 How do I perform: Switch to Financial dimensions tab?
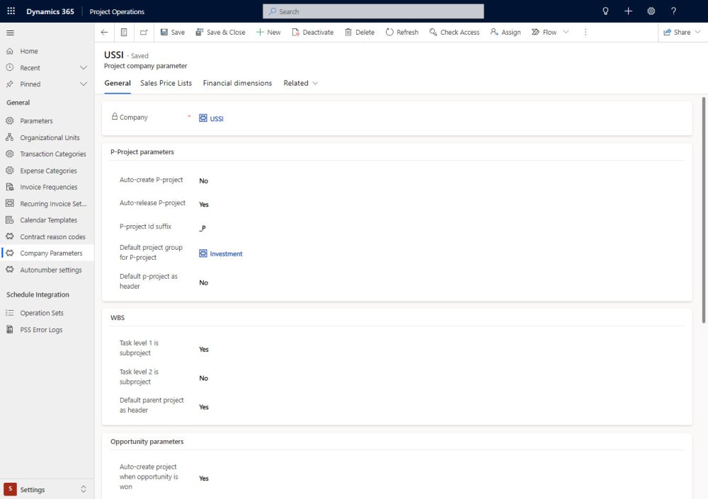point(237,83)
